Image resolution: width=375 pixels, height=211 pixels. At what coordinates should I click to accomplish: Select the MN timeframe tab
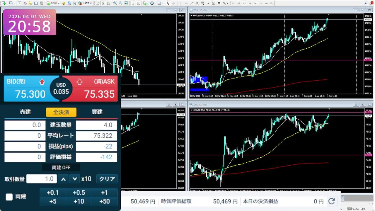[272, 3]
